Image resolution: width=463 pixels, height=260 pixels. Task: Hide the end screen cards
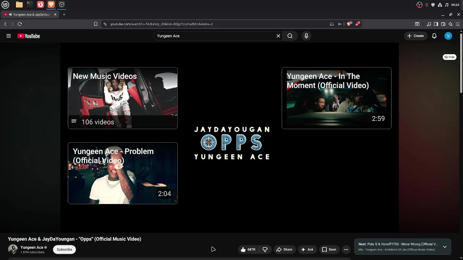click(450, 57)
